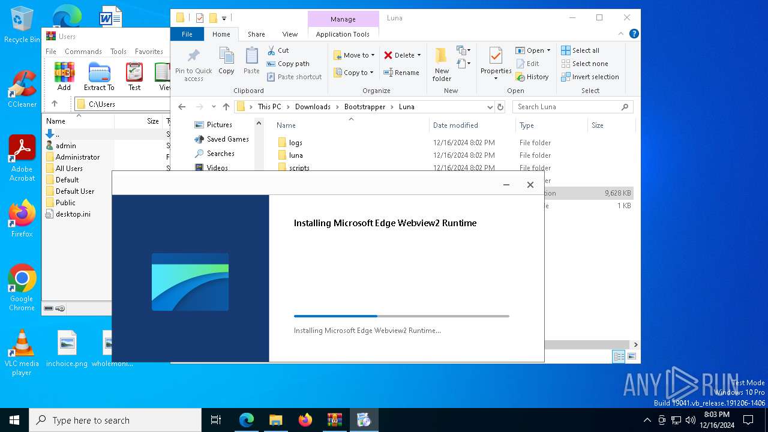768x432 pixels.
Task: Click WinRAR Add toolbar icon
Action: 64,77
